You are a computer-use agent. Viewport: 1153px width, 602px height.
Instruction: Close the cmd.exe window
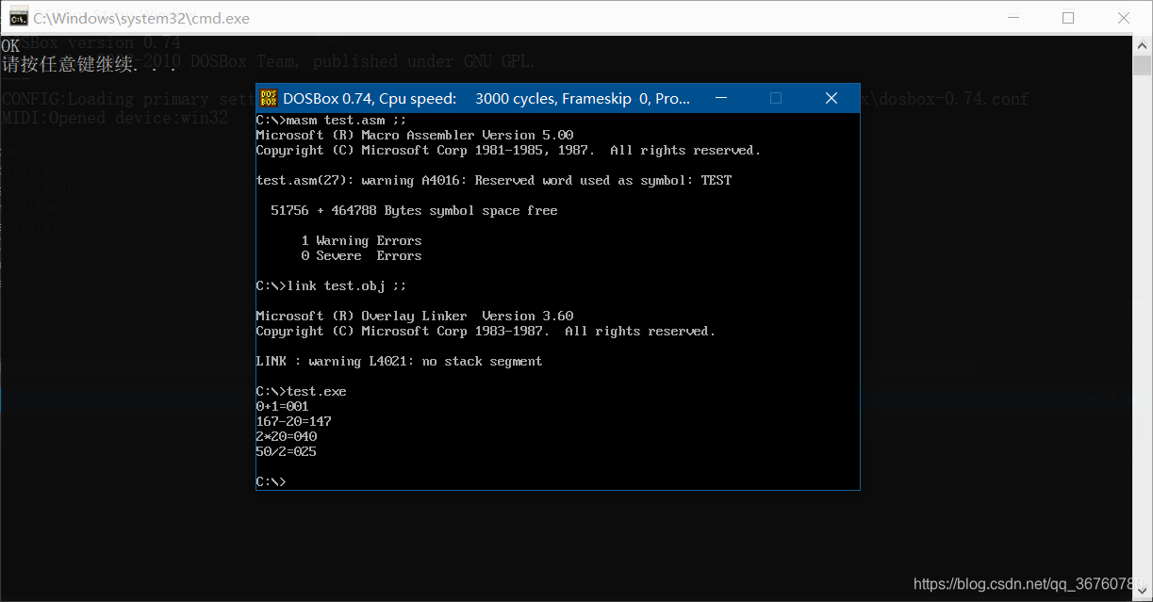1124,18
